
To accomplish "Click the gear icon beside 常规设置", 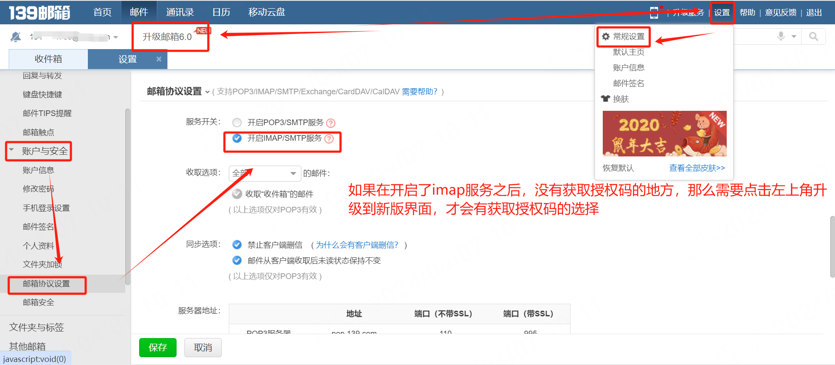I will 606,36.
